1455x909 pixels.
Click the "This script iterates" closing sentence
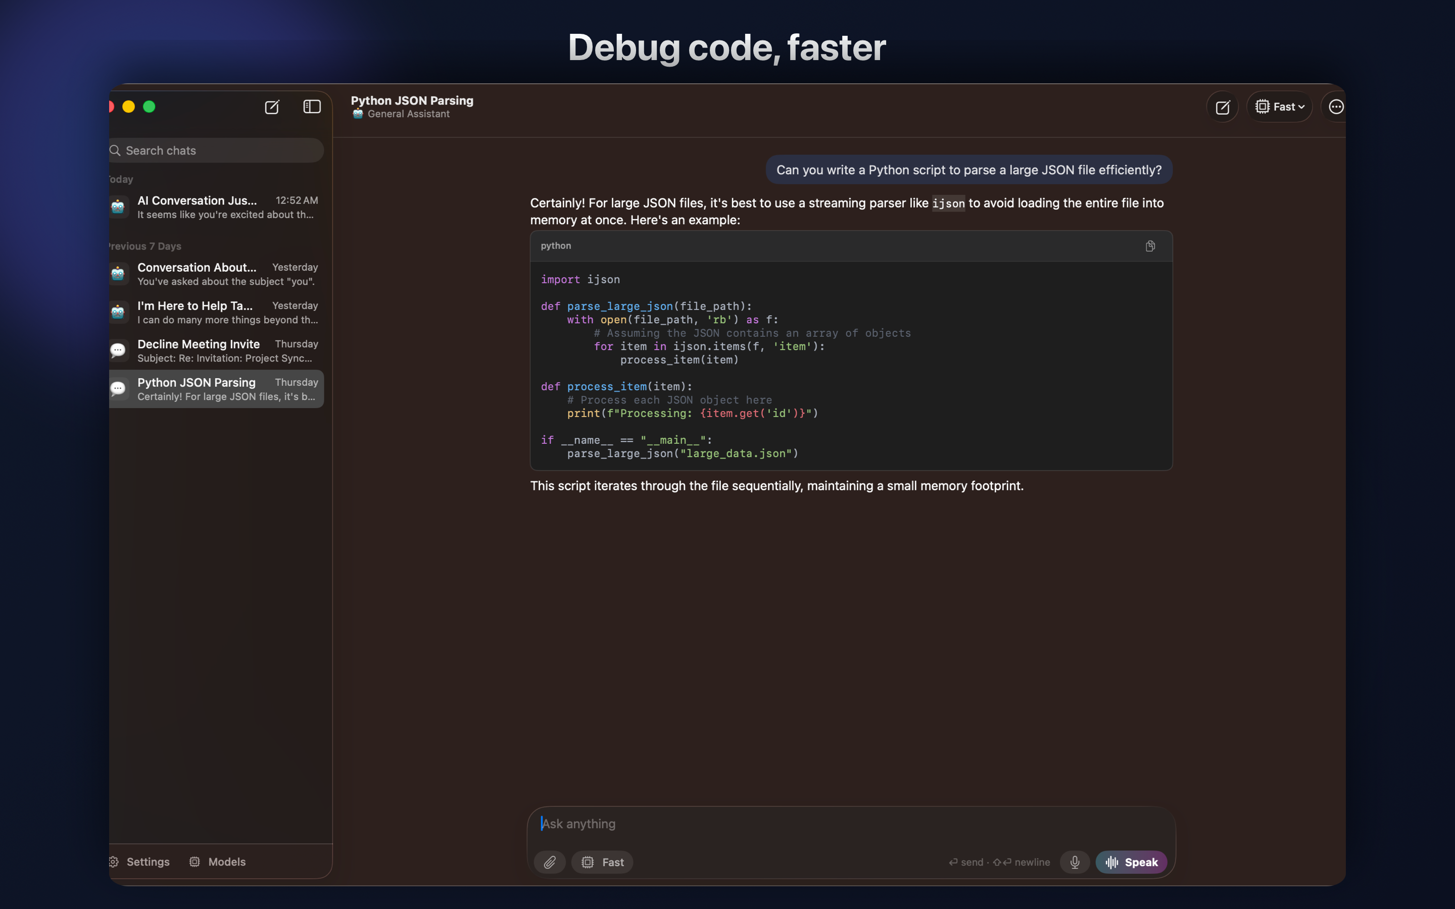(776, 486)
